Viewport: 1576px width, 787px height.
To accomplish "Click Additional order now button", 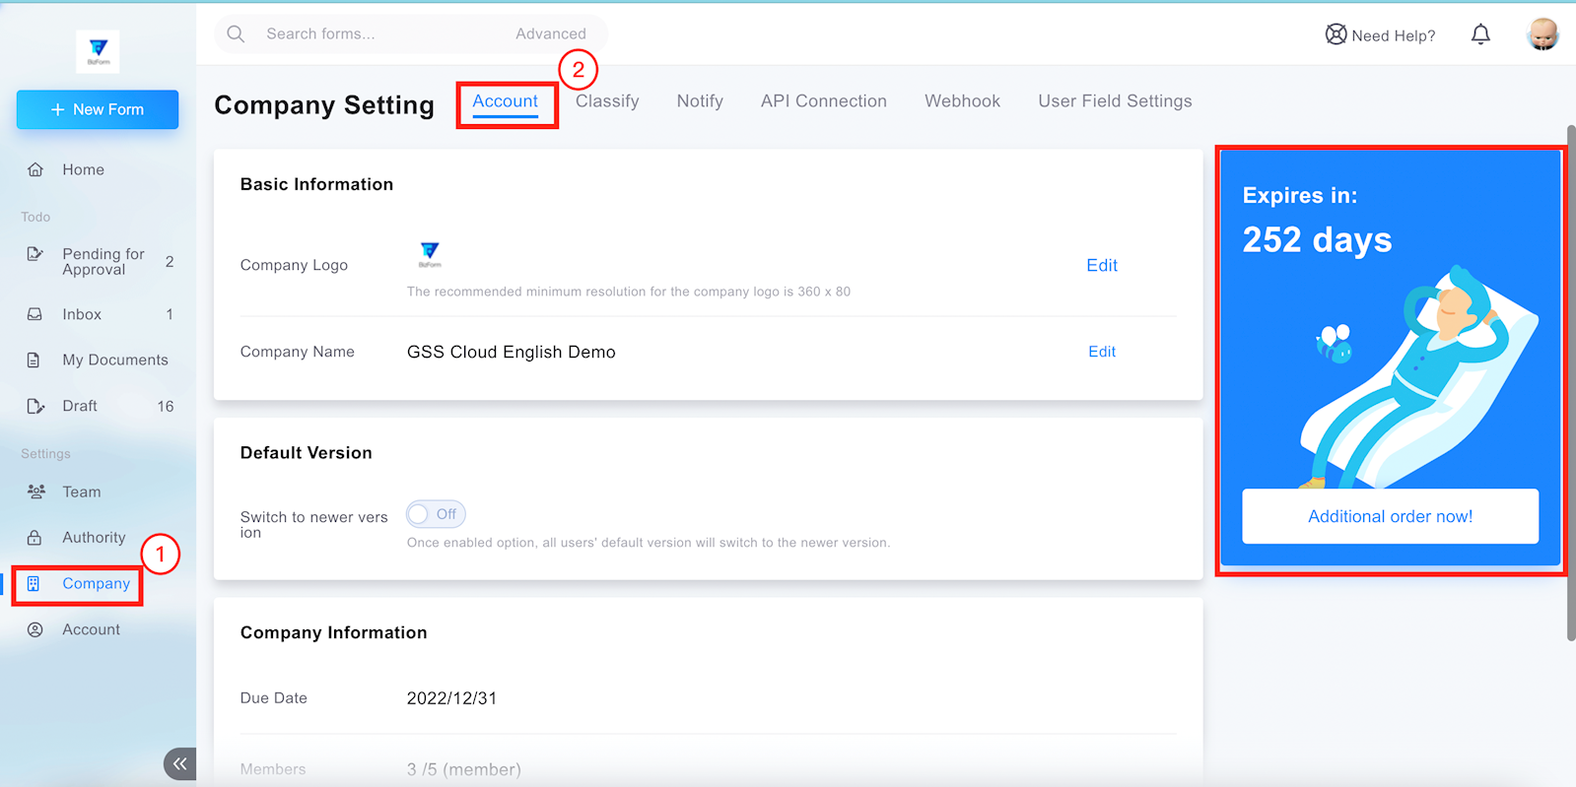I will [x=1390, y=516].
